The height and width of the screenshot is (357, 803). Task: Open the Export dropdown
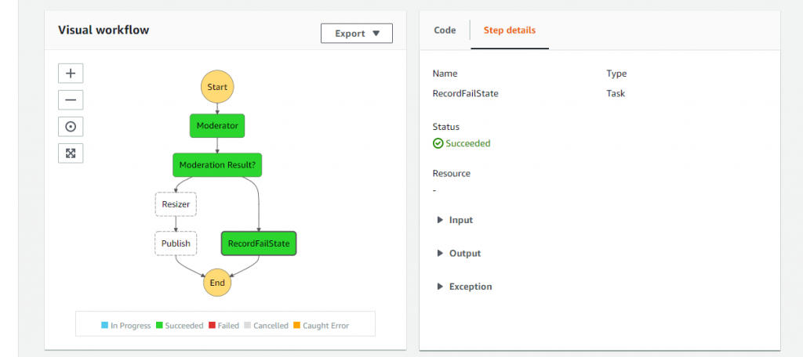point(357,33)
